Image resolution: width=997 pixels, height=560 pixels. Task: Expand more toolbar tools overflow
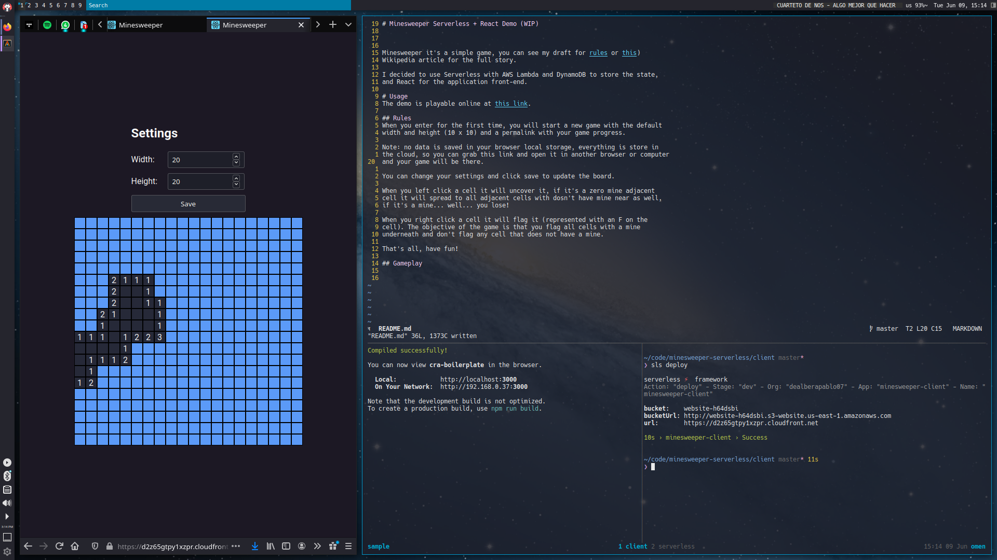(x=317, y=546)
